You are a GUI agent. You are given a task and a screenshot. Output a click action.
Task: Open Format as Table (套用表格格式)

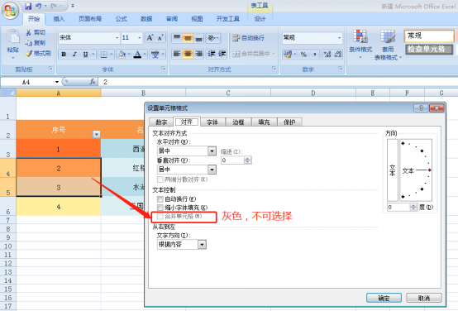point(388,45)
